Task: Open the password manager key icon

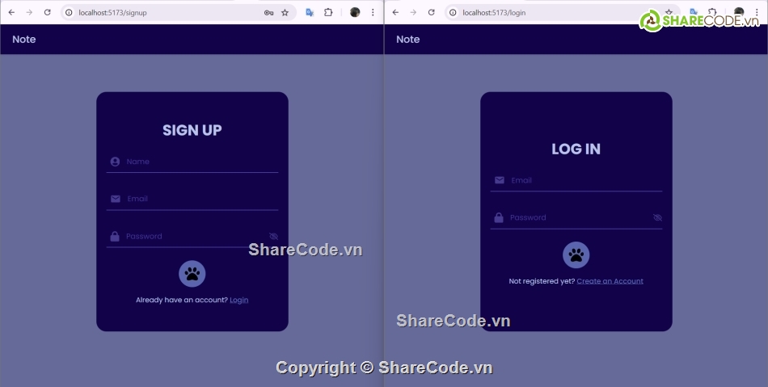Action: pyautogui.click(x=268, y=12)
